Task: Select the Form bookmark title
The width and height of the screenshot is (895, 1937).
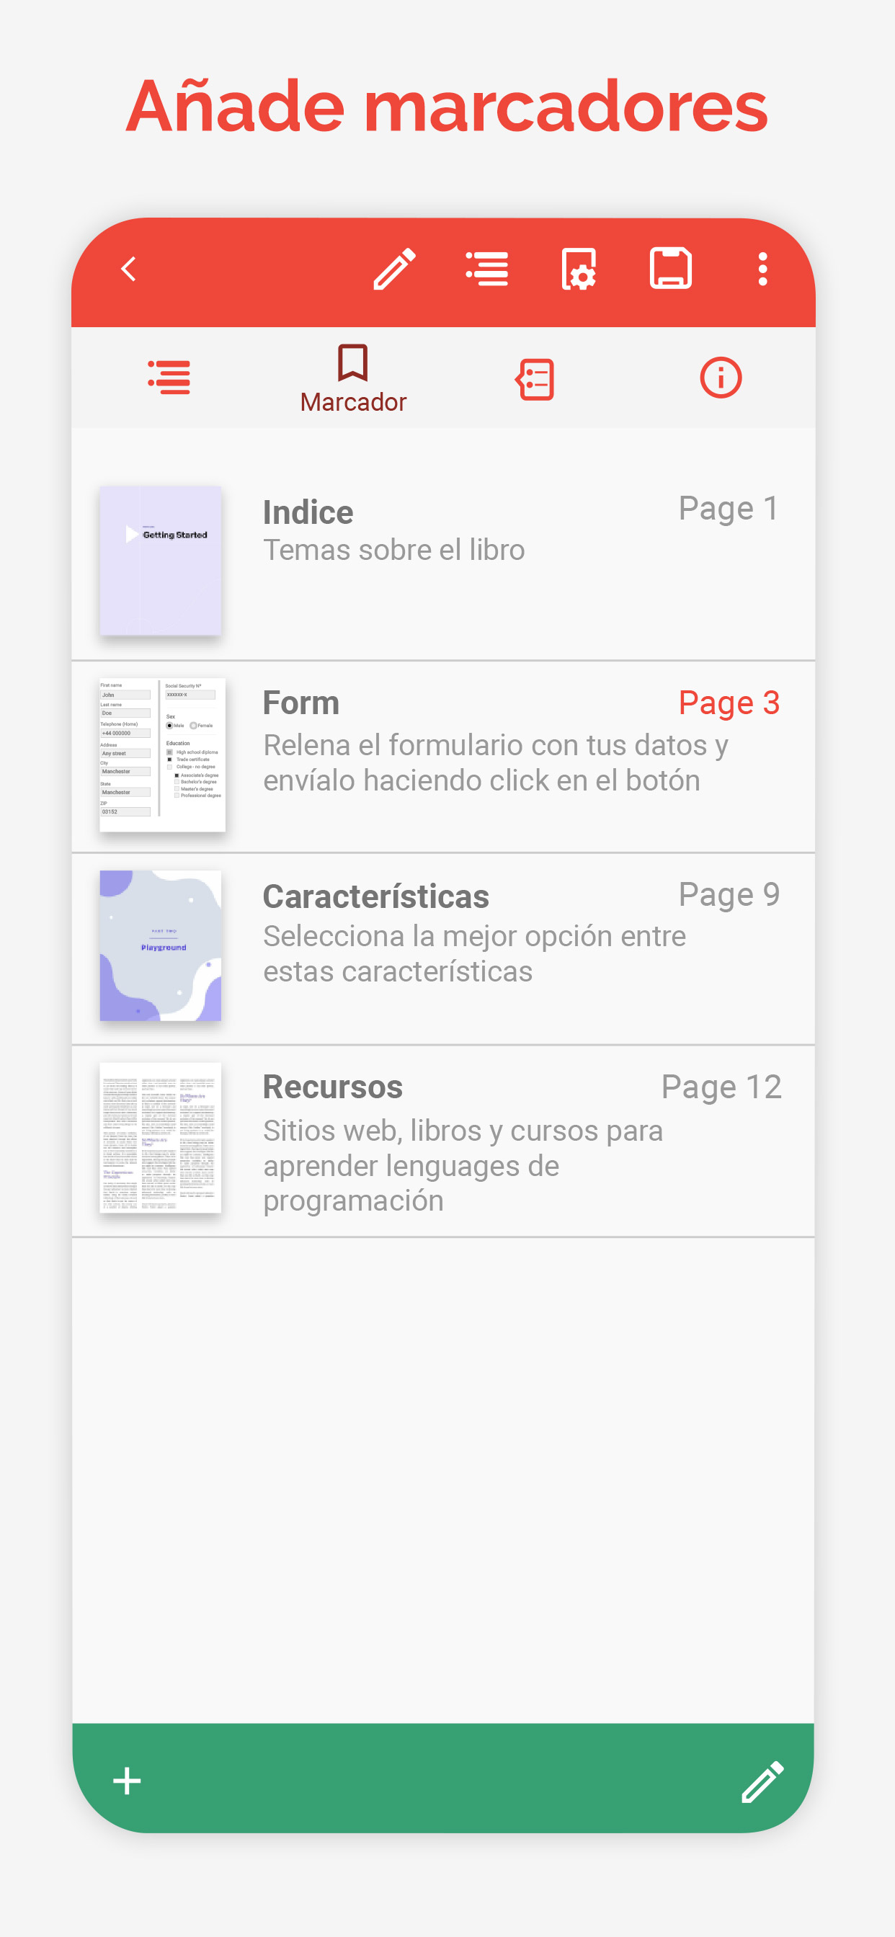Action: (300, 703)
